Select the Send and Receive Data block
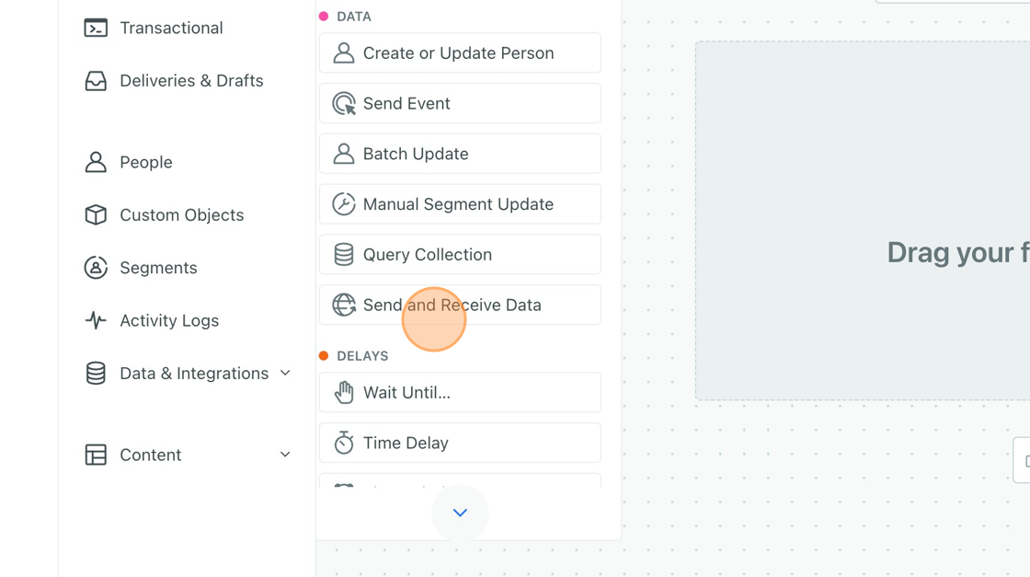Viewport: 1030px width, 577px height. 460,305
